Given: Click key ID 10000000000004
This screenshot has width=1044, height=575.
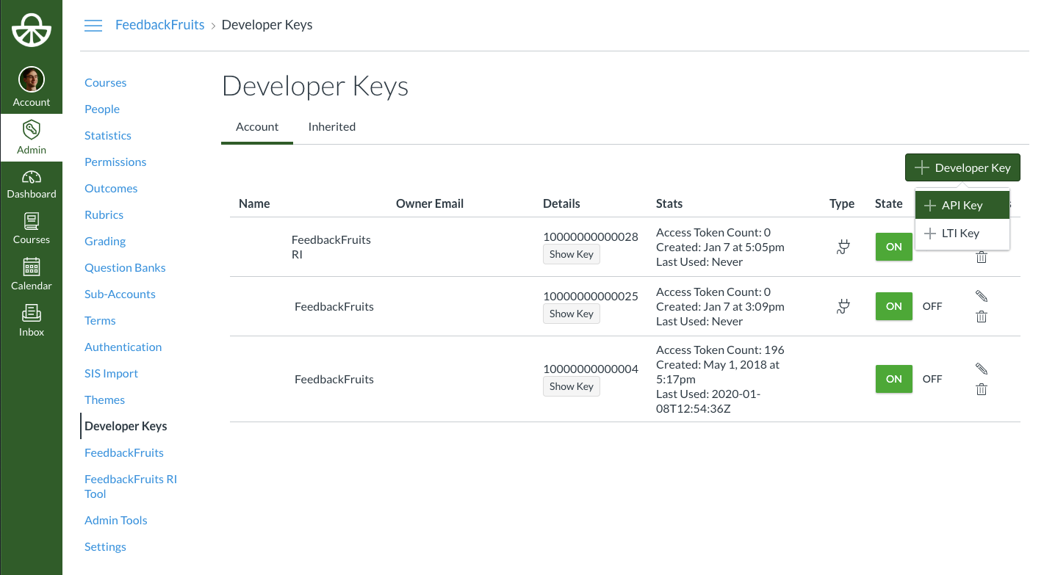Looking at the screenshot, I should 591,369.
